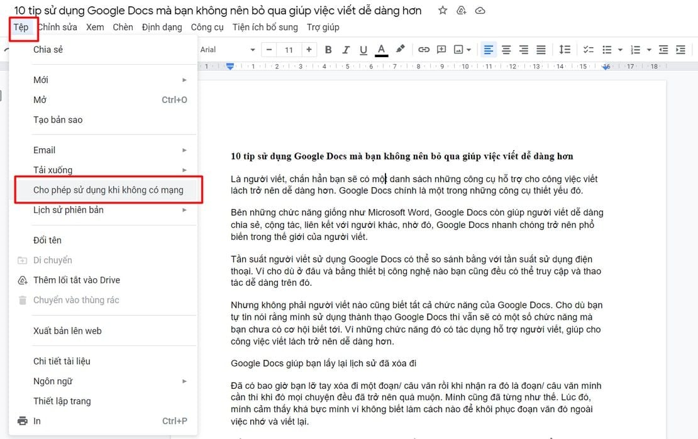Check the cloud save status icon
698x439 pixels.
point(480,10)
